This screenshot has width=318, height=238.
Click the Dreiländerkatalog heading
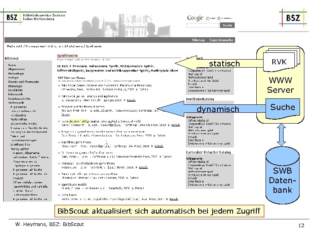coord(200,99)
